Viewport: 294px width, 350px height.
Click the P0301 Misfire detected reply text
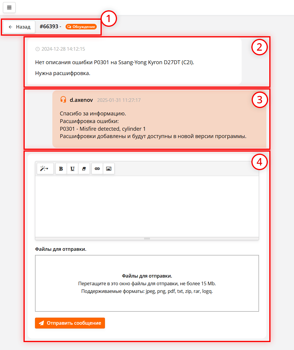click(103, 129)
